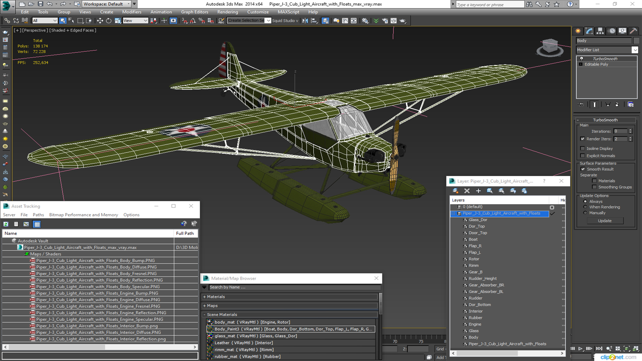Open the Rendering menu

click(x=227, y=12)
